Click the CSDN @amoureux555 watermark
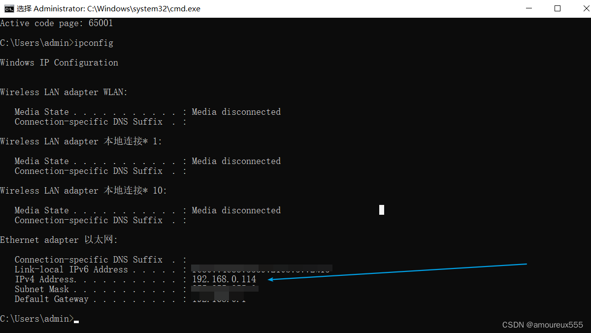The height and width of the screenshot is (333, 591). click(x=542, y=325)
